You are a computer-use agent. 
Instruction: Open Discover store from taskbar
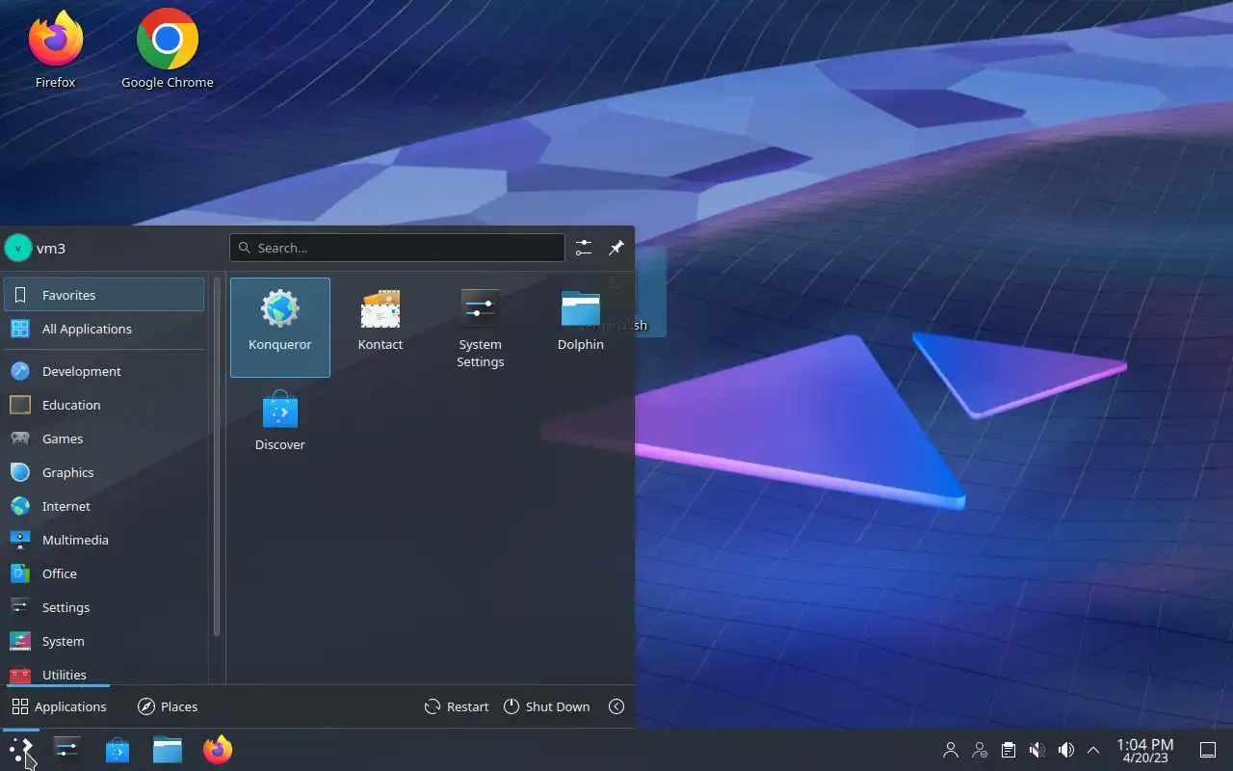[118, 750]
